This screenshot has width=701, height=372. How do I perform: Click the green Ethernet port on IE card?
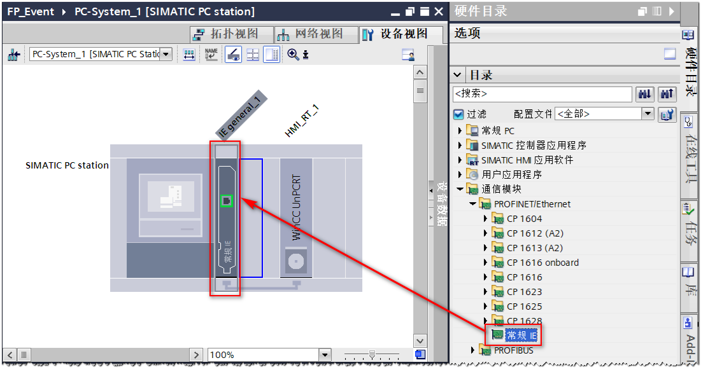click(227, 202)
